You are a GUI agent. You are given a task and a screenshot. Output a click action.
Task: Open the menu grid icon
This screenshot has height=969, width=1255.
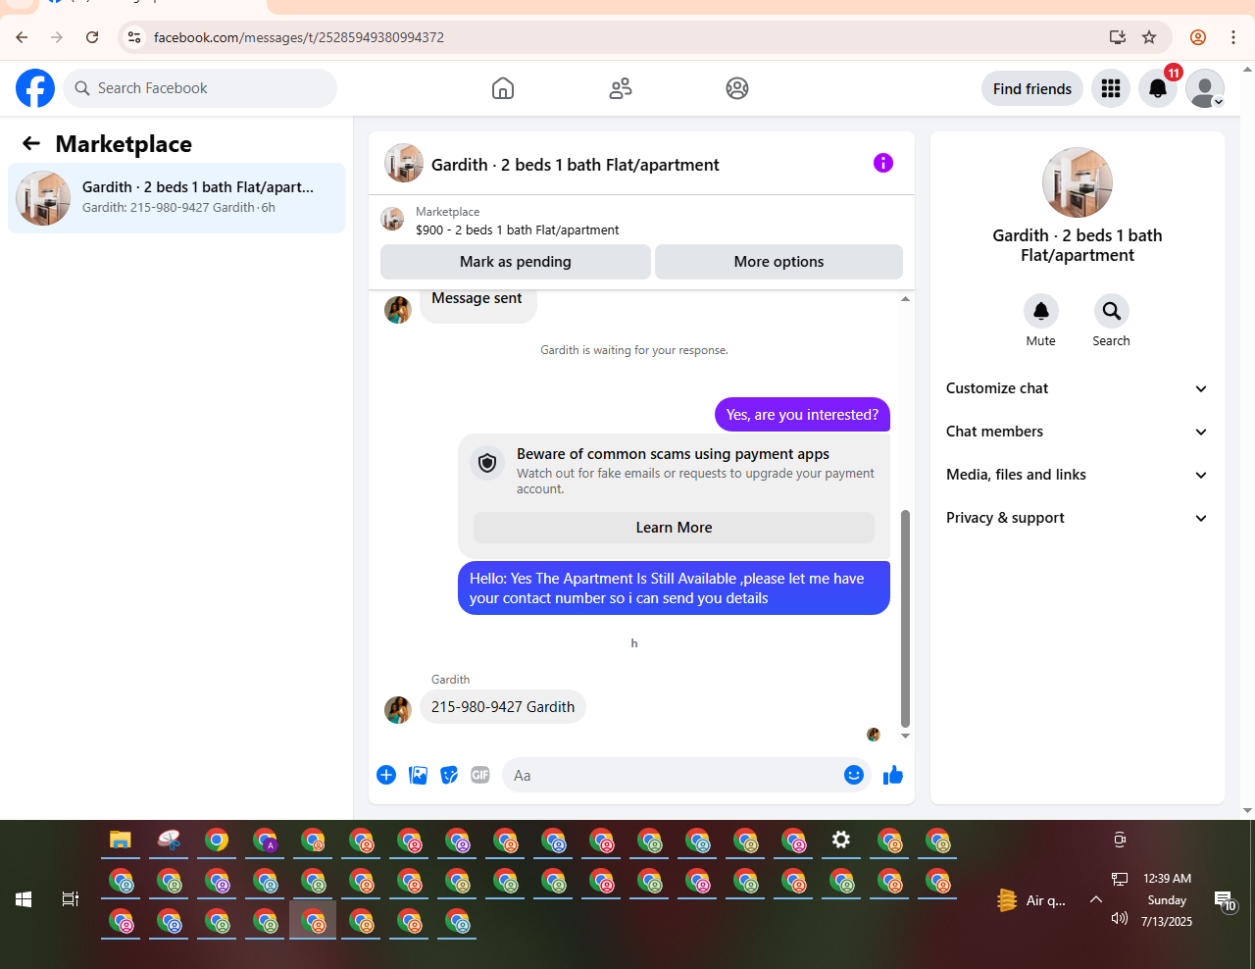pos(1111,88)
